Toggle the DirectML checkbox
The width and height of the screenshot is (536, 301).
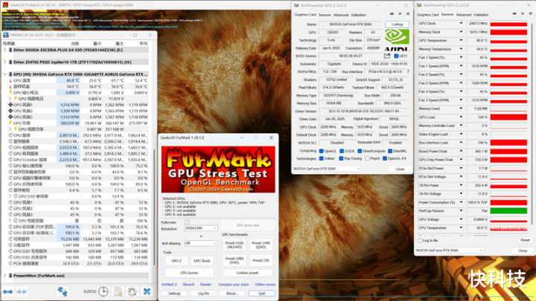point(390,151)
